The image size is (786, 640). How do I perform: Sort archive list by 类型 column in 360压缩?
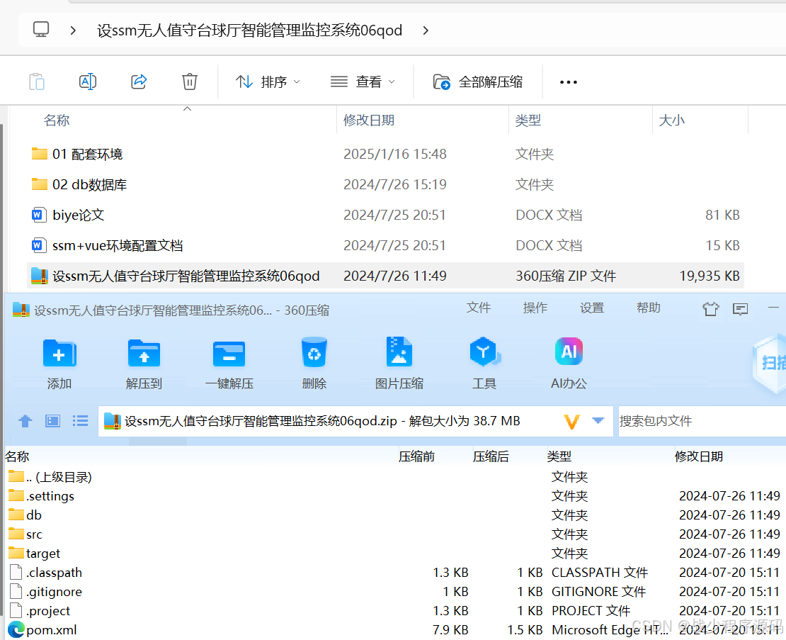point(559,456)
